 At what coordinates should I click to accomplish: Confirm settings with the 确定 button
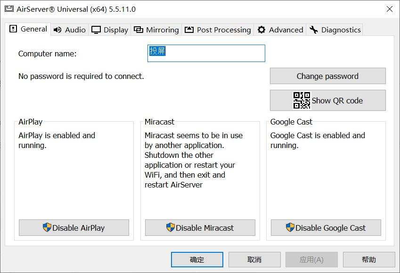[196, 259]
